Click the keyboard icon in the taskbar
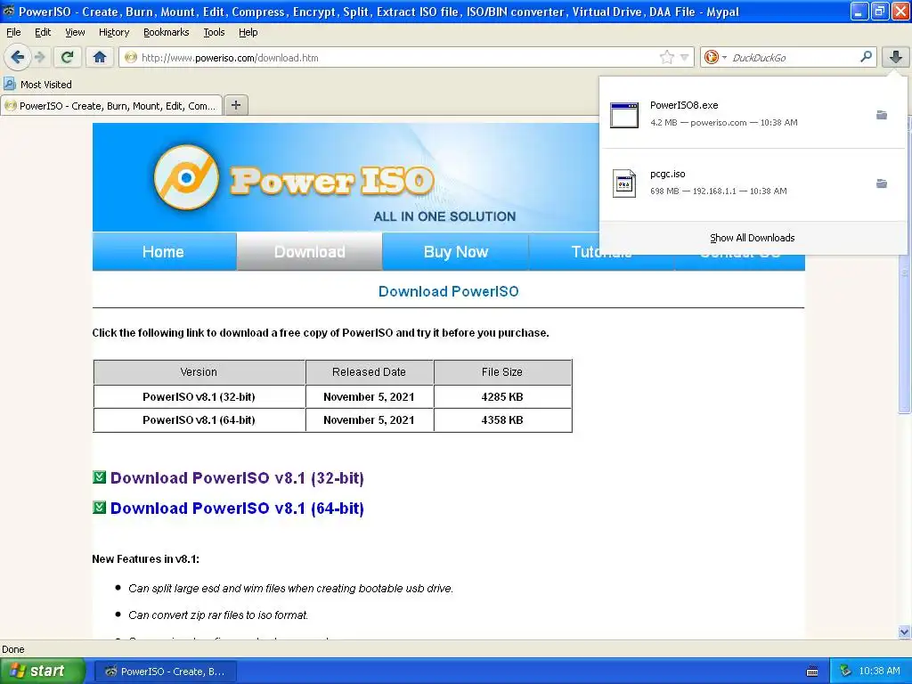Image resolution: width=912 pixels, height=684 pixels. 812,672
